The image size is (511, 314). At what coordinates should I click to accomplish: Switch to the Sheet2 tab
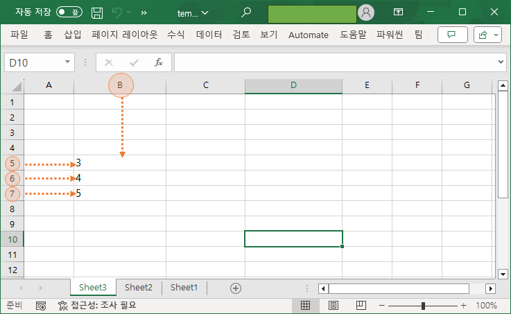(x=139, y=288)
